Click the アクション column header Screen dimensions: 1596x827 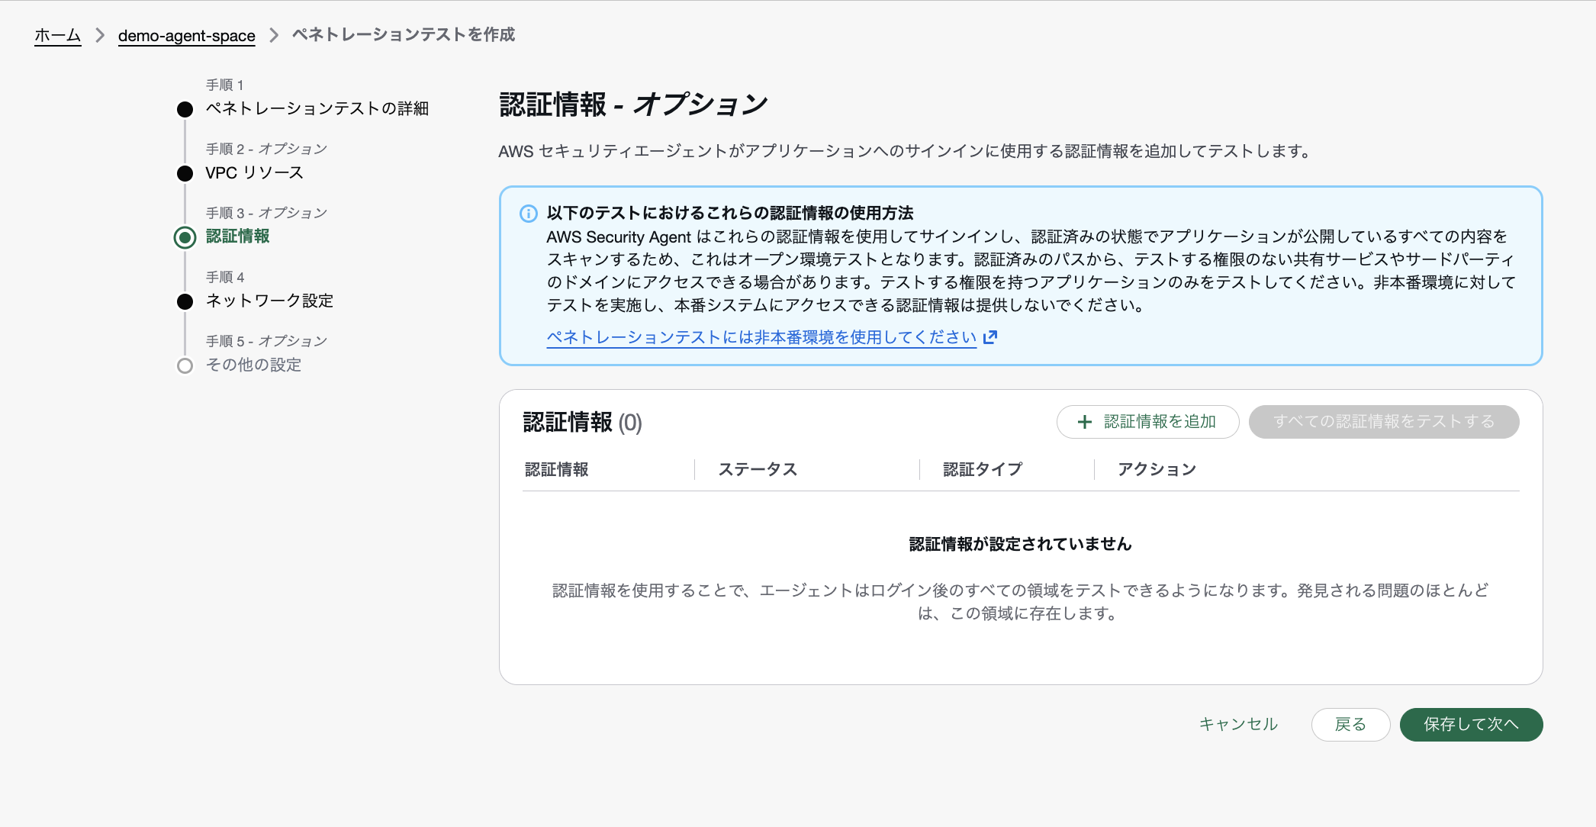point(1157,469)
